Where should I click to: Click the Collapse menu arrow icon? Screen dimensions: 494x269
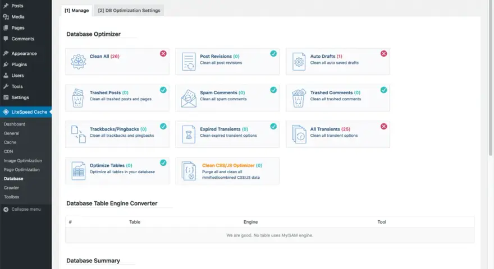(x=6, y=209)
